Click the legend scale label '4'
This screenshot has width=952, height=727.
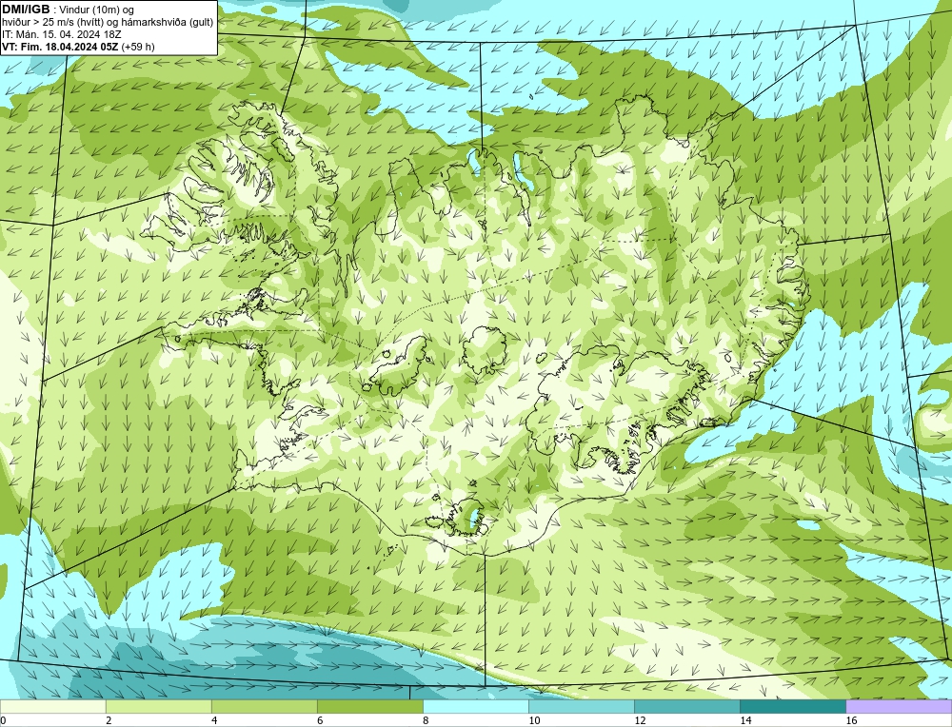tap(214, 720)
